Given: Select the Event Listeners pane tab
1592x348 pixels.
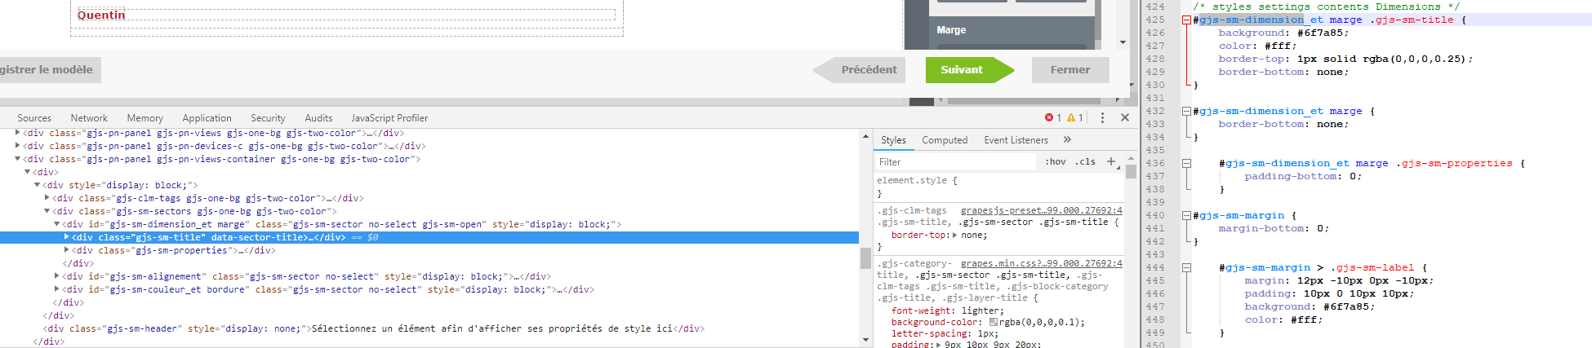Looking at the screenshot, I should pyautogui.click(x=1016, y=140).
